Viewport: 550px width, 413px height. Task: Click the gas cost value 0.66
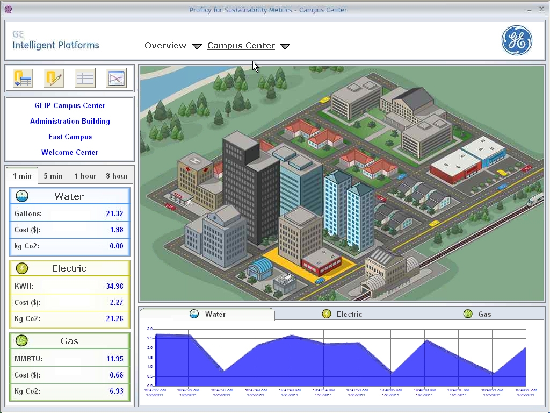click(x=117, y=375)
